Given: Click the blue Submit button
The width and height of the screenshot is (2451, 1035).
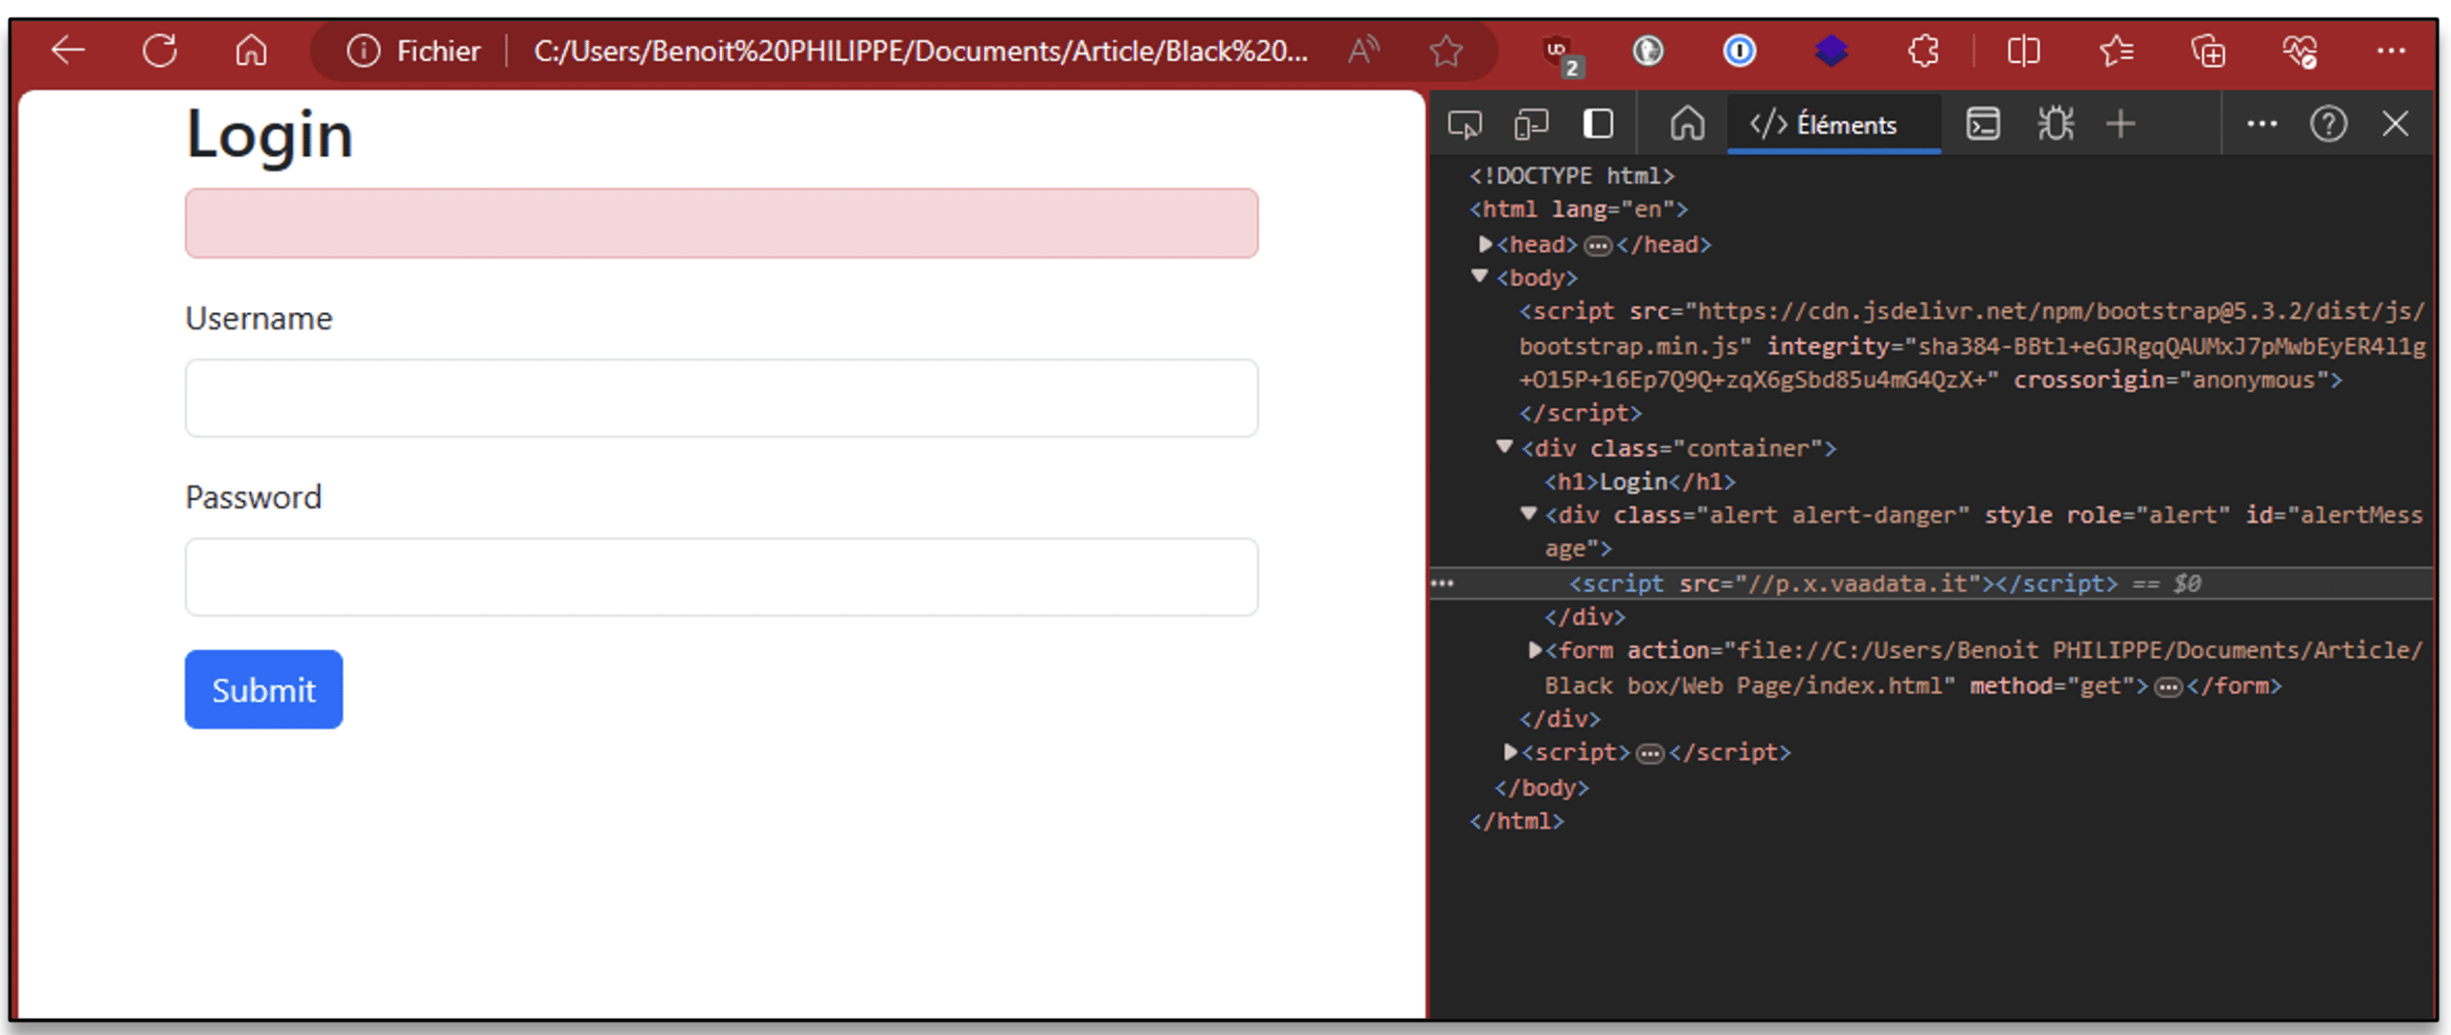Looking at the screenshot, I should [263, 689].
